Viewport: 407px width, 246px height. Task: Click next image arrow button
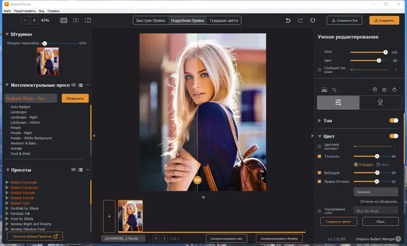click(164, 238)
